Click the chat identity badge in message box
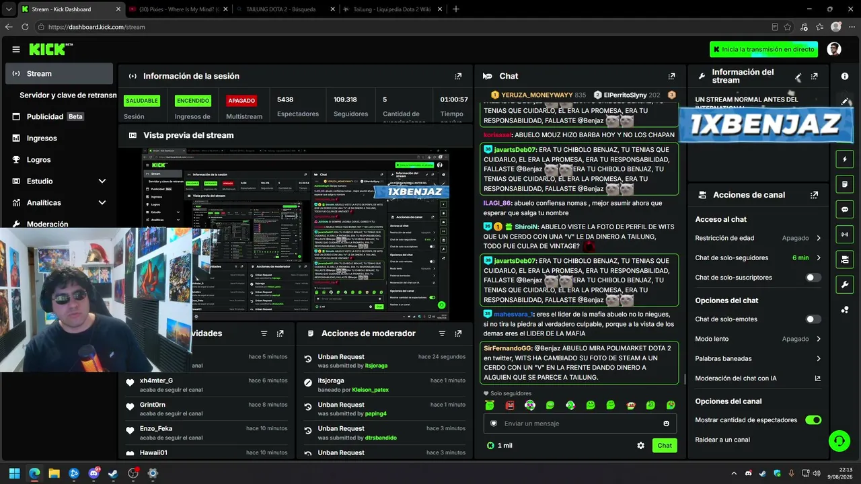This screenshot has width=861, height=484. 494,424
